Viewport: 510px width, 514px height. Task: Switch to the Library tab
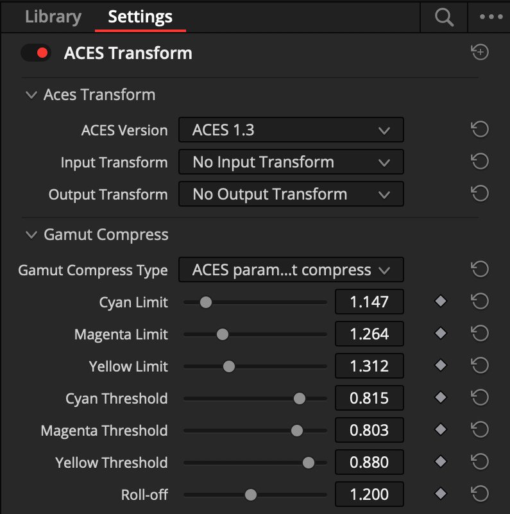pos(53,17)
